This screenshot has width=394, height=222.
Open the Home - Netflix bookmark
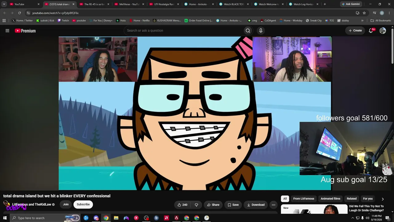point(139,21)
